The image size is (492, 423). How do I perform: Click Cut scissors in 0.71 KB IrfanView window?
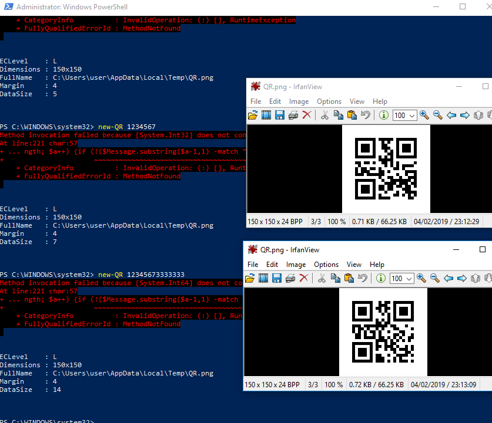(324, 115)
